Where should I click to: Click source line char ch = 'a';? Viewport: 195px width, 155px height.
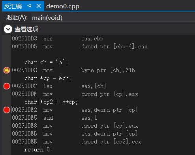pos(46,62)
